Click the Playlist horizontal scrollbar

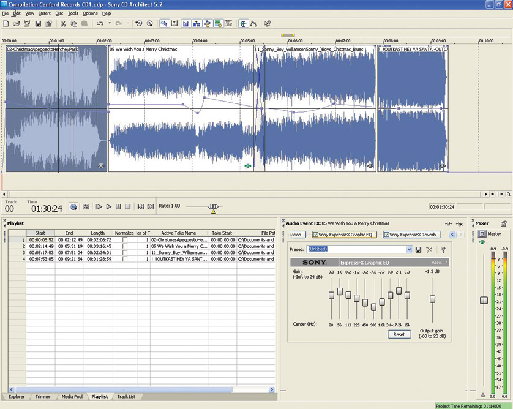(124, 389)
